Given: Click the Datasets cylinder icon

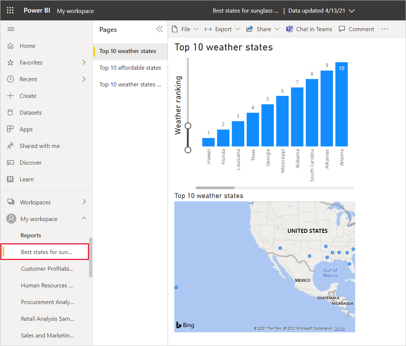Looking at the screenshot, I should tap(10, 112).
